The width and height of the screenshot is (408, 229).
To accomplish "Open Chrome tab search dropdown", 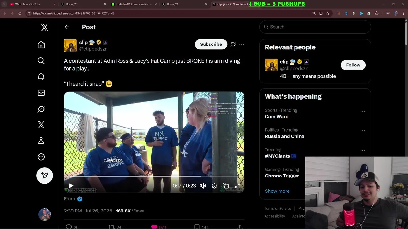I will [4, 4].
